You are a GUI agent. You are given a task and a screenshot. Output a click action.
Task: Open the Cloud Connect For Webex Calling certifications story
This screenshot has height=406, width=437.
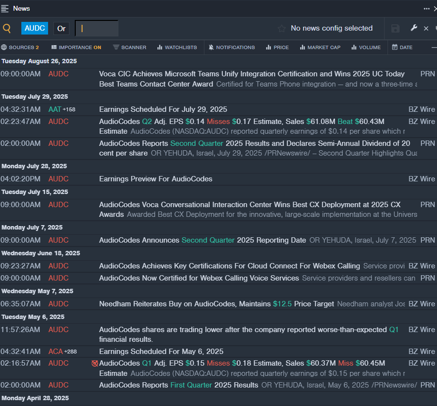252,266
